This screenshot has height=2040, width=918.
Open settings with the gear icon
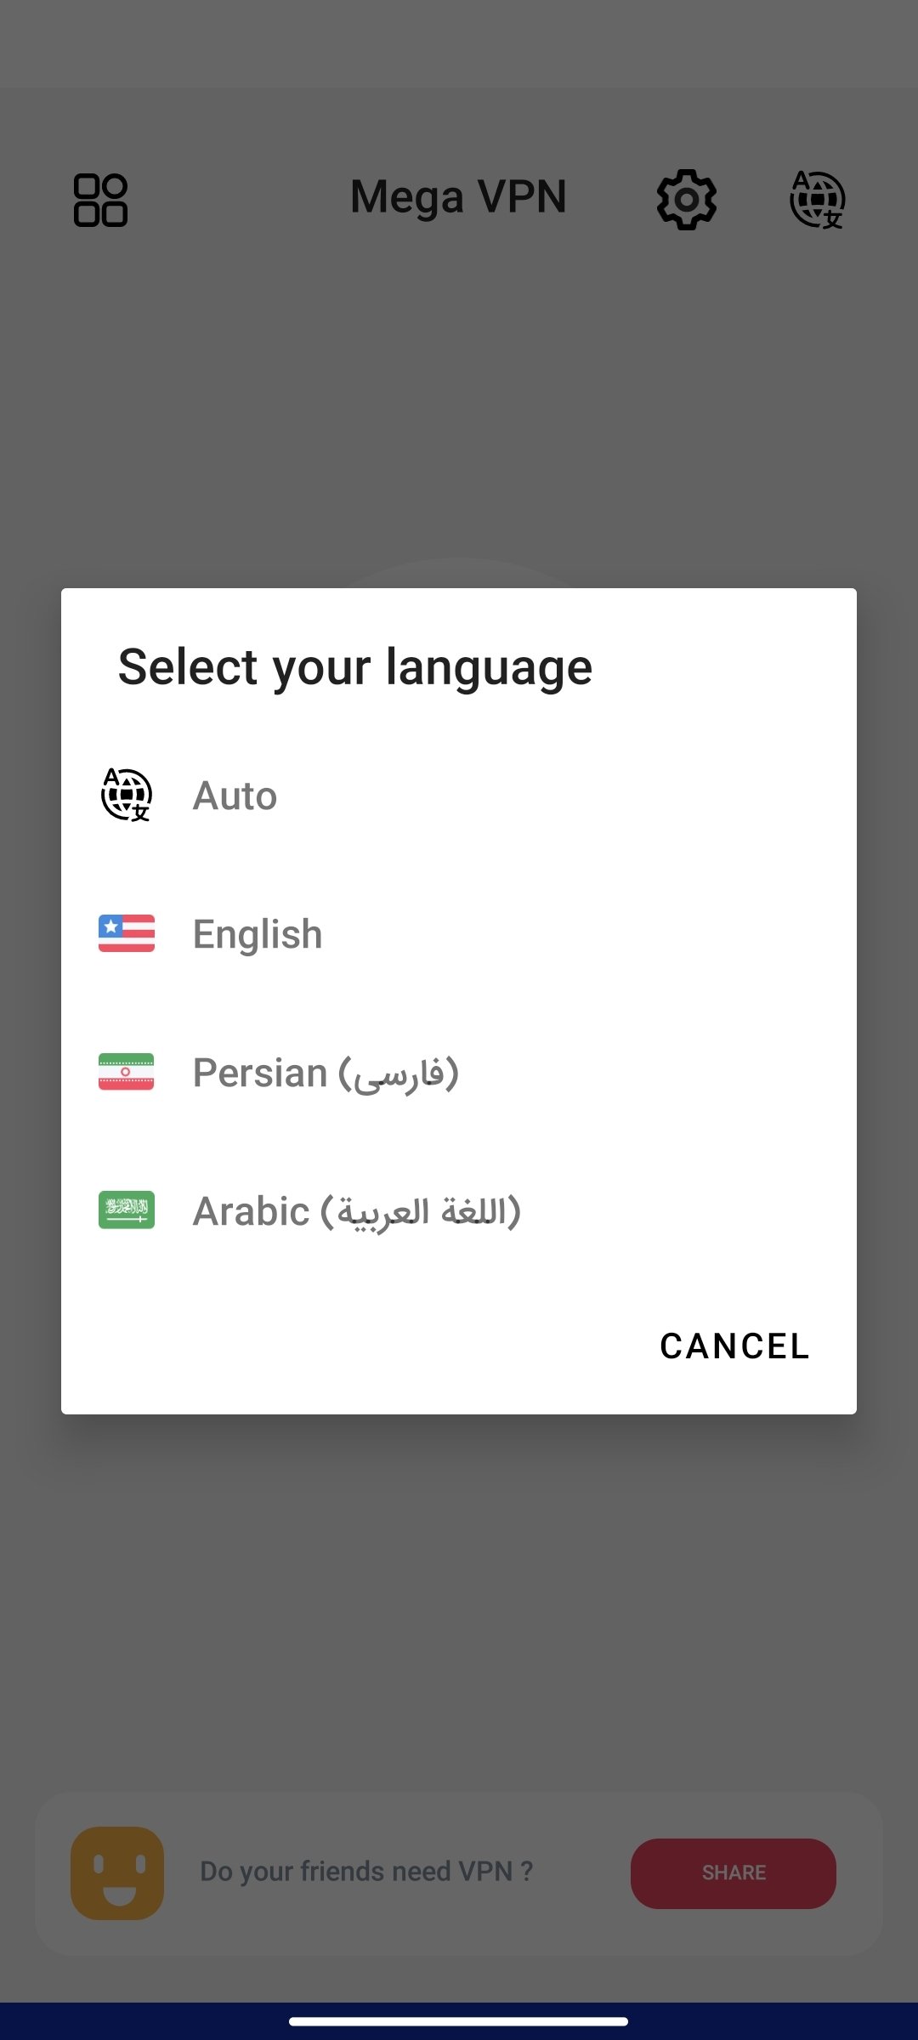pyautogui.click(x=687, y=200)
